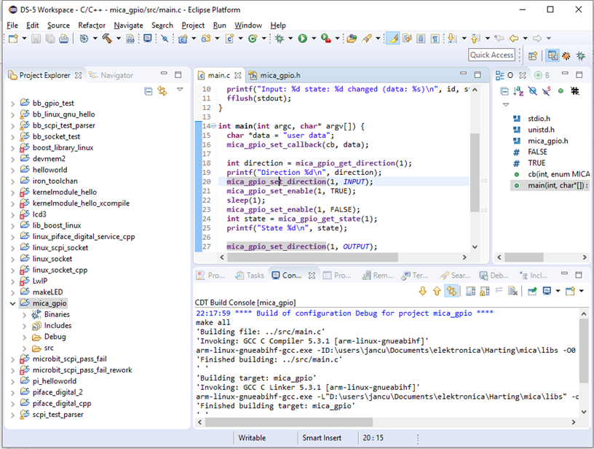Click the green Run button in toolbar
This screenshot has width=594, height=449.
302,39
